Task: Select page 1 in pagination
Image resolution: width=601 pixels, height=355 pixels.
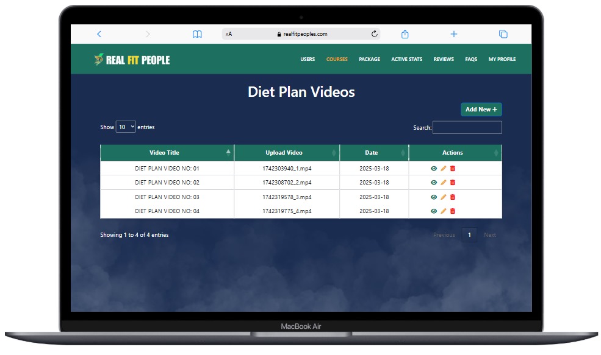Action: 469,235
